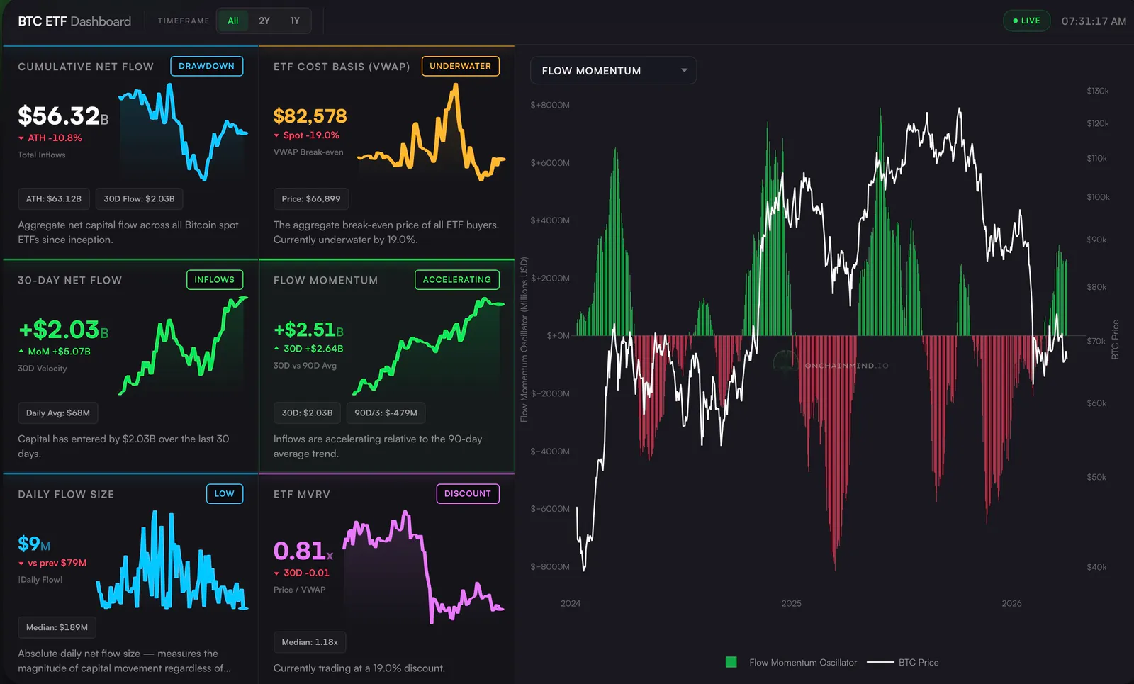The width and height of the screenshot is (1134, 684).
Task: Click the INFLOWS badge on 30-Day Net Flow
Action: [x=215, y=280]
